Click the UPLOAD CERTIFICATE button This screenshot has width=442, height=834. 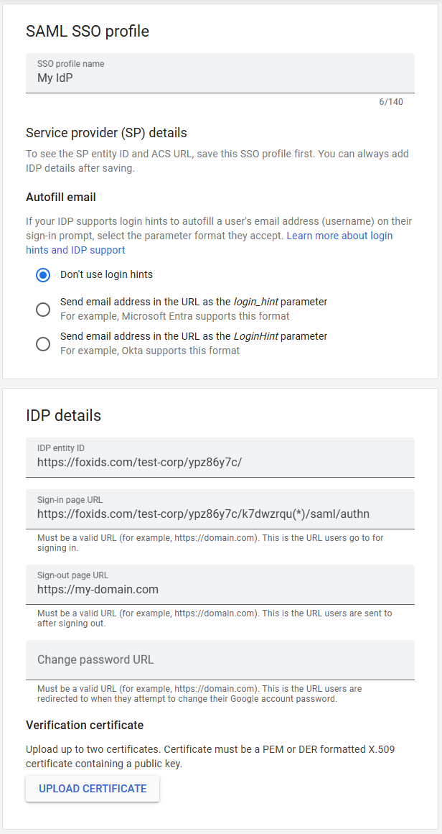(92, 788)
